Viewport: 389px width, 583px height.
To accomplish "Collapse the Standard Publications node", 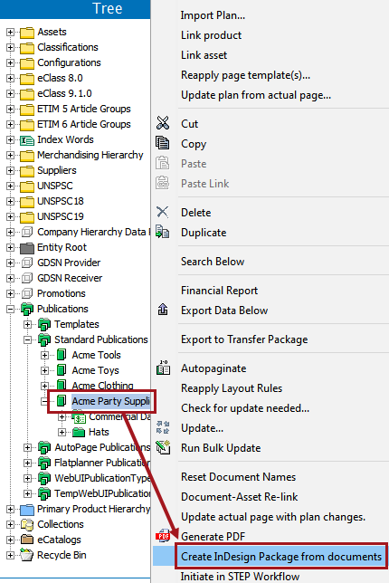I will [27, 339].
